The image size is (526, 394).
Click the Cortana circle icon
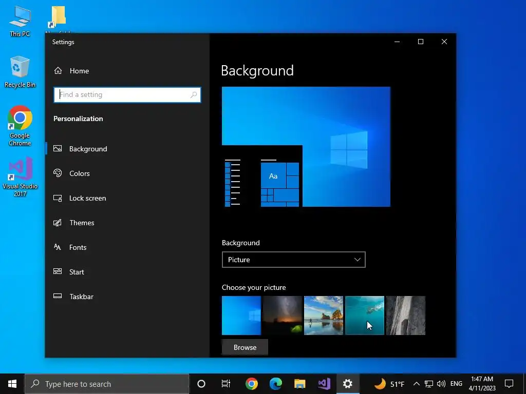201,384
